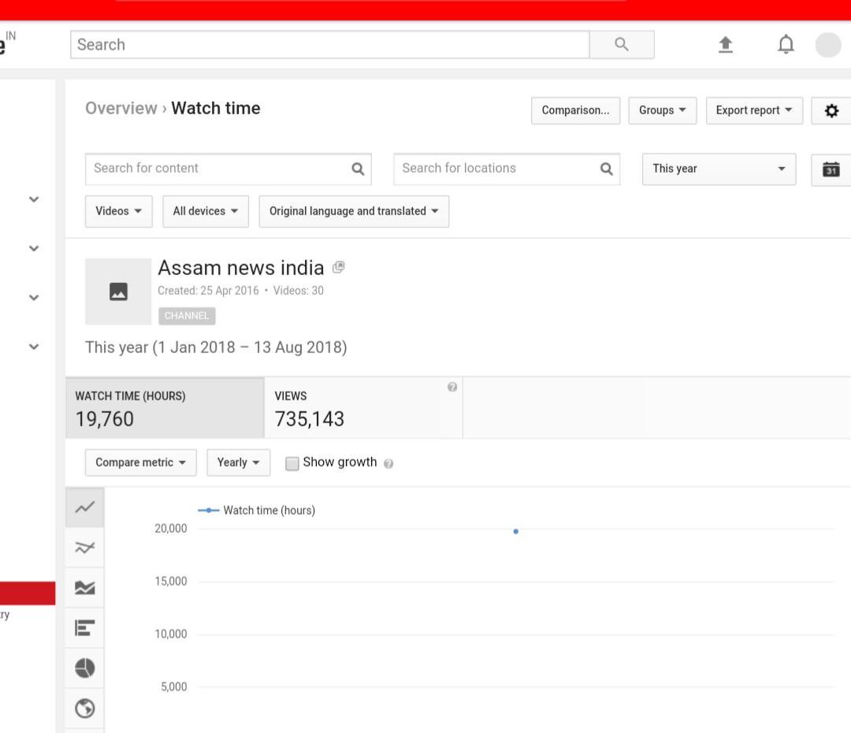The width and height of the screenshot is (851, 733).
Task: Click the text 'Created: 25 Apr 2016'
Action: [208, 291]
